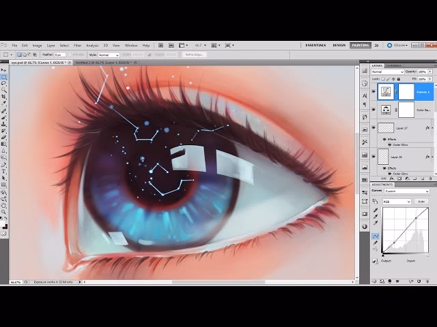The height and width of the screenshot is (327, 437).
Task: Open the layer blend mode Normal dropdown
Action: tap(388, 72)
